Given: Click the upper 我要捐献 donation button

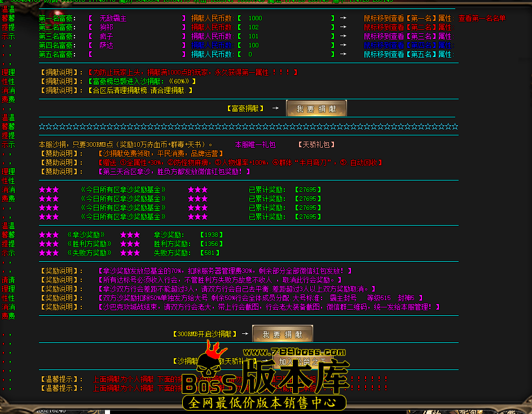Looking at the screenshot, I should pos(316,108).
